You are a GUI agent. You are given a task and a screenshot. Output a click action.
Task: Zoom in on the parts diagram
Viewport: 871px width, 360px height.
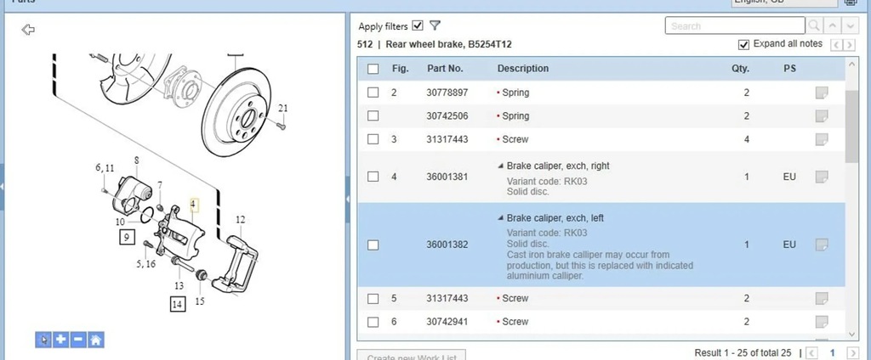click(61, 340)
